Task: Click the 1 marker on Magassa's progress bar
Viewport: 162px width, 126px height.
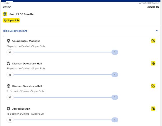Action: click(x=115, y=52)
